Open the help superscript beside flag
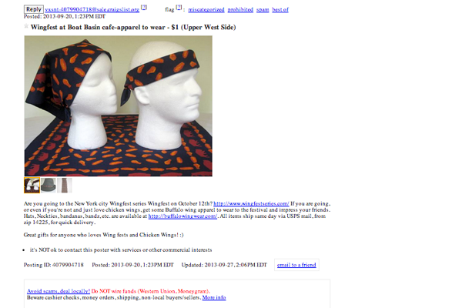The height and width of the screenshot is (308, 462). (x=179, y=8)
